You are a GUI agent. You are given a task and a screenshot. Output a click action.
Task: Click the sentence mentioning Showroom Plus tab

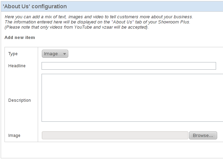click(97, 22)
